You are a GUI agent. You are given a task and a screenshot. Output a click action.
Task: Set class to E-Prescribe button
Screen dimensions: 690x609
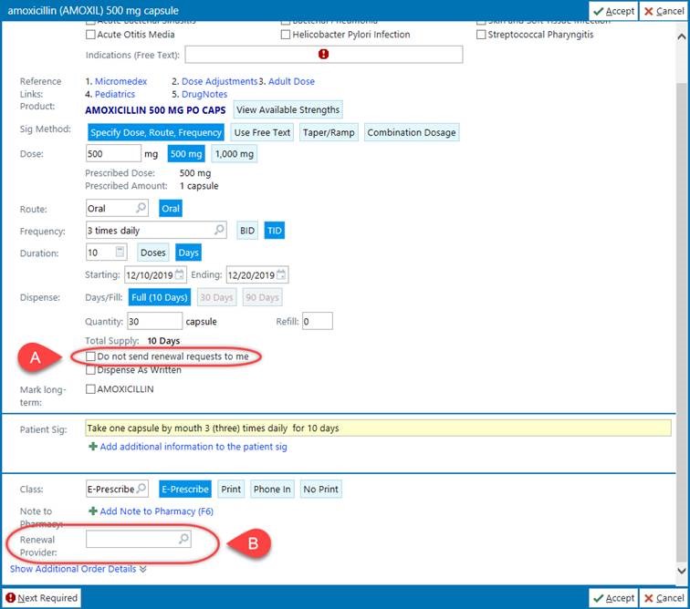(184, 489)
